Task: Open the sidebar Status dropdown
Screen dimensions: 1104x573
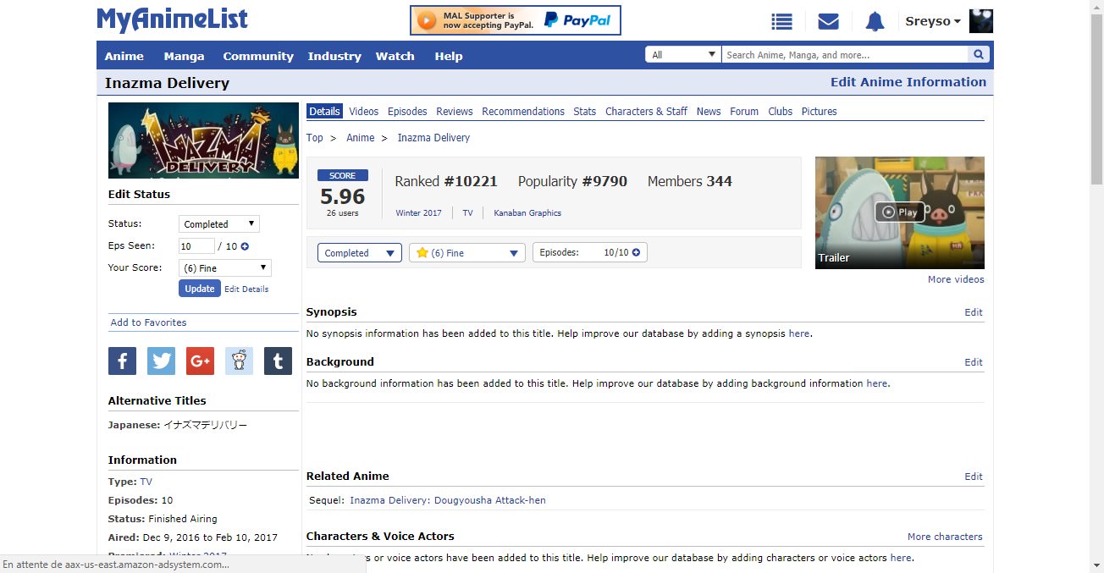Action: 218,224
